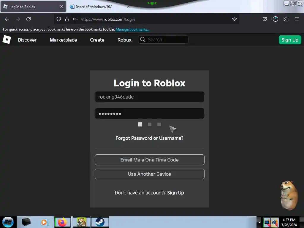The image size is (304, 228).
Task: Close the Log in to Roblox tab
Action: [61, 7]
